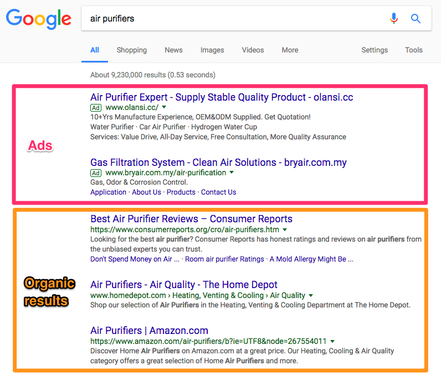Viewport: 441px width, 376px height.
Task: Open the Gas Filtration System bryair ad
Action: 218,163
